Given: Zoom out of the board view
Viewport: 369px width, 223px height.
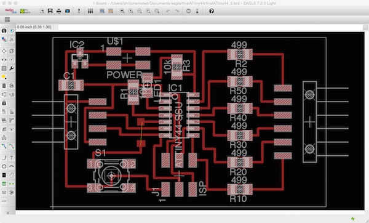Looking at the screenshot, I should [140, 11].
